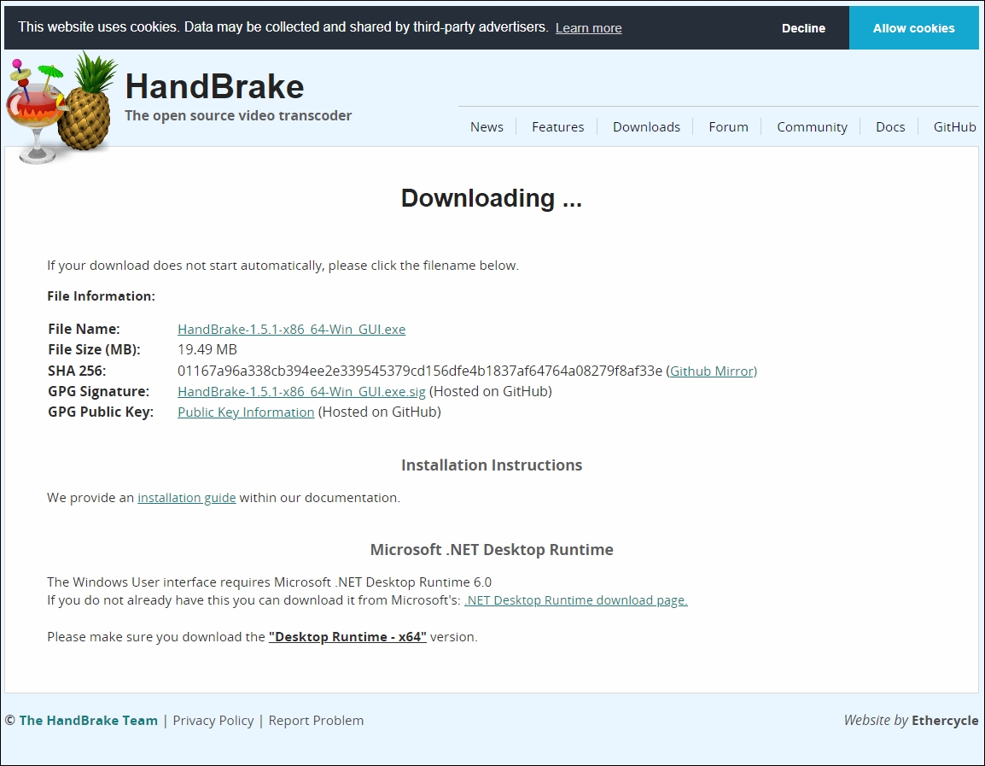This screenshot has height=766, width=985.
Task: Click the GPG Public Key: label
Action: (x=101, y=412)
